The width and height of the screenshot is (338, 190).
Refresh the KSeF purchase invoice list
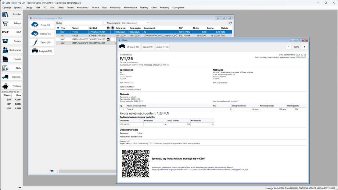click(x=230, y=23)
